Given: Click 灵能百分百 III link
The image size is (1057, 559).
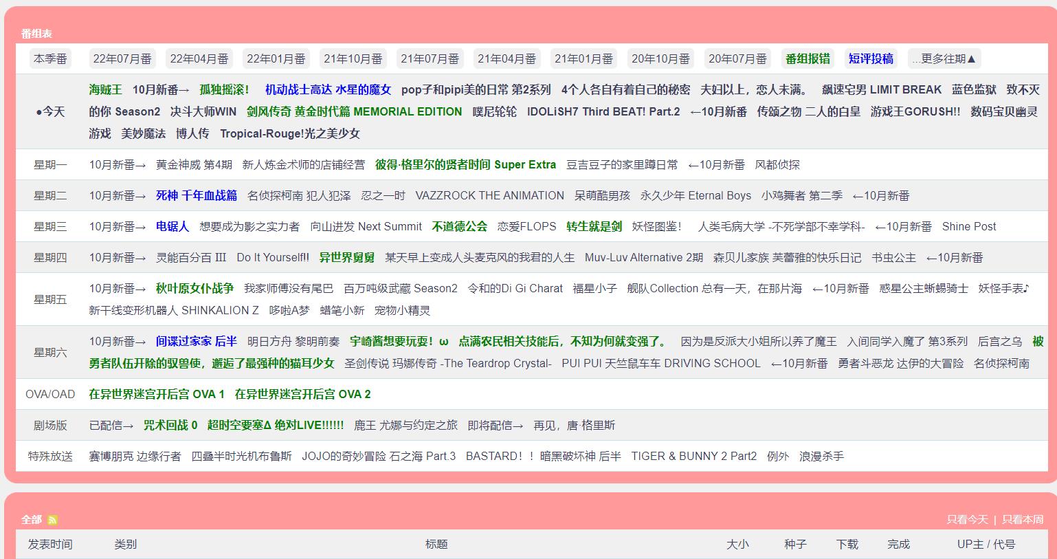Looking at the screenshot, I should (191, 257).
